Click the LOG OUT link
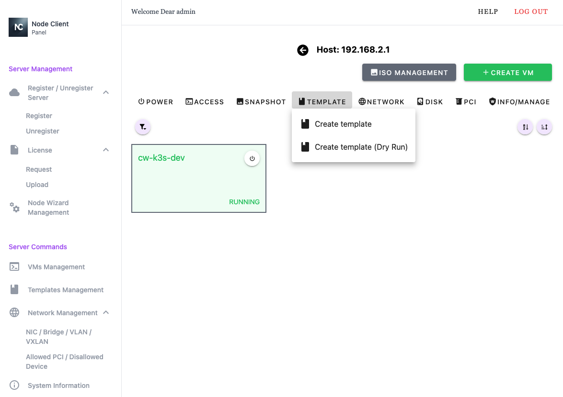The width and height of the screenshot is (563, 397). 531,11
